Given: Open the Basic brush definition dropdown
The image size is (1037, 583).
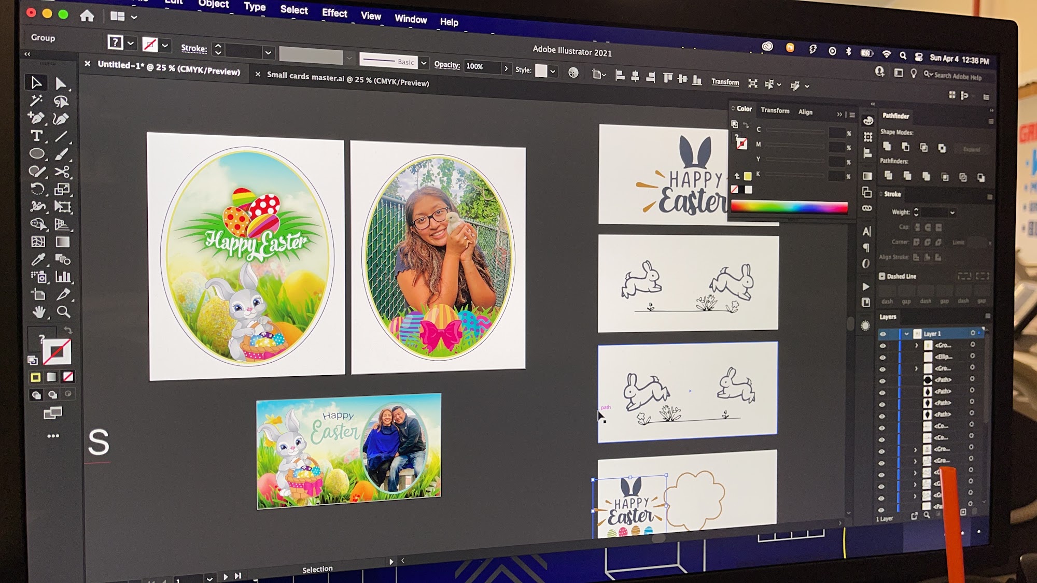Looking at the screenshot, I should (424, 63).
